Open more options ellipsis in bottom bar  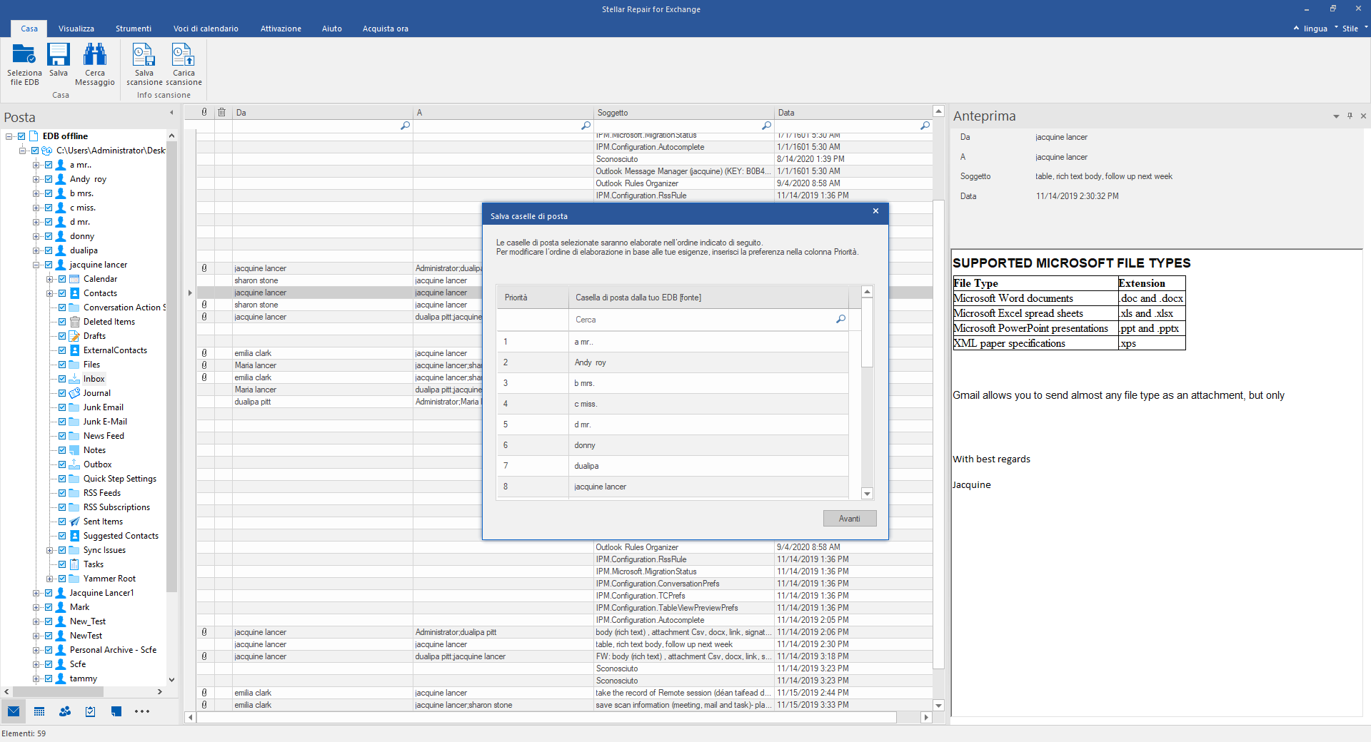pos(142,711)
